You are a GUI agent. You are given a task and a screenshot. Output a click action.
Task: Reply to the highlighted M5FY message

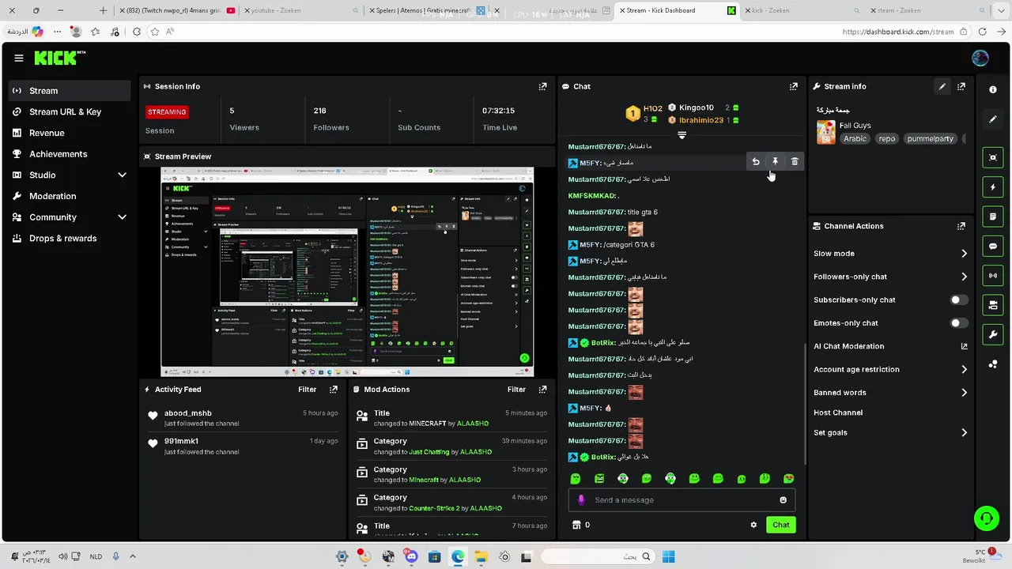coord(756,162)
